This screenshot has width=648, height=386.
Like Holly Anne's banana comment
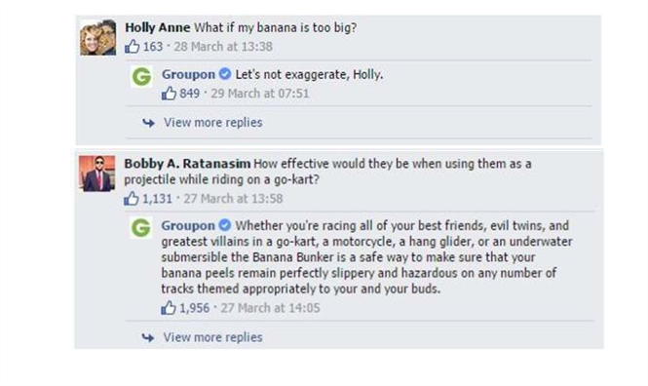click(133, 46)
